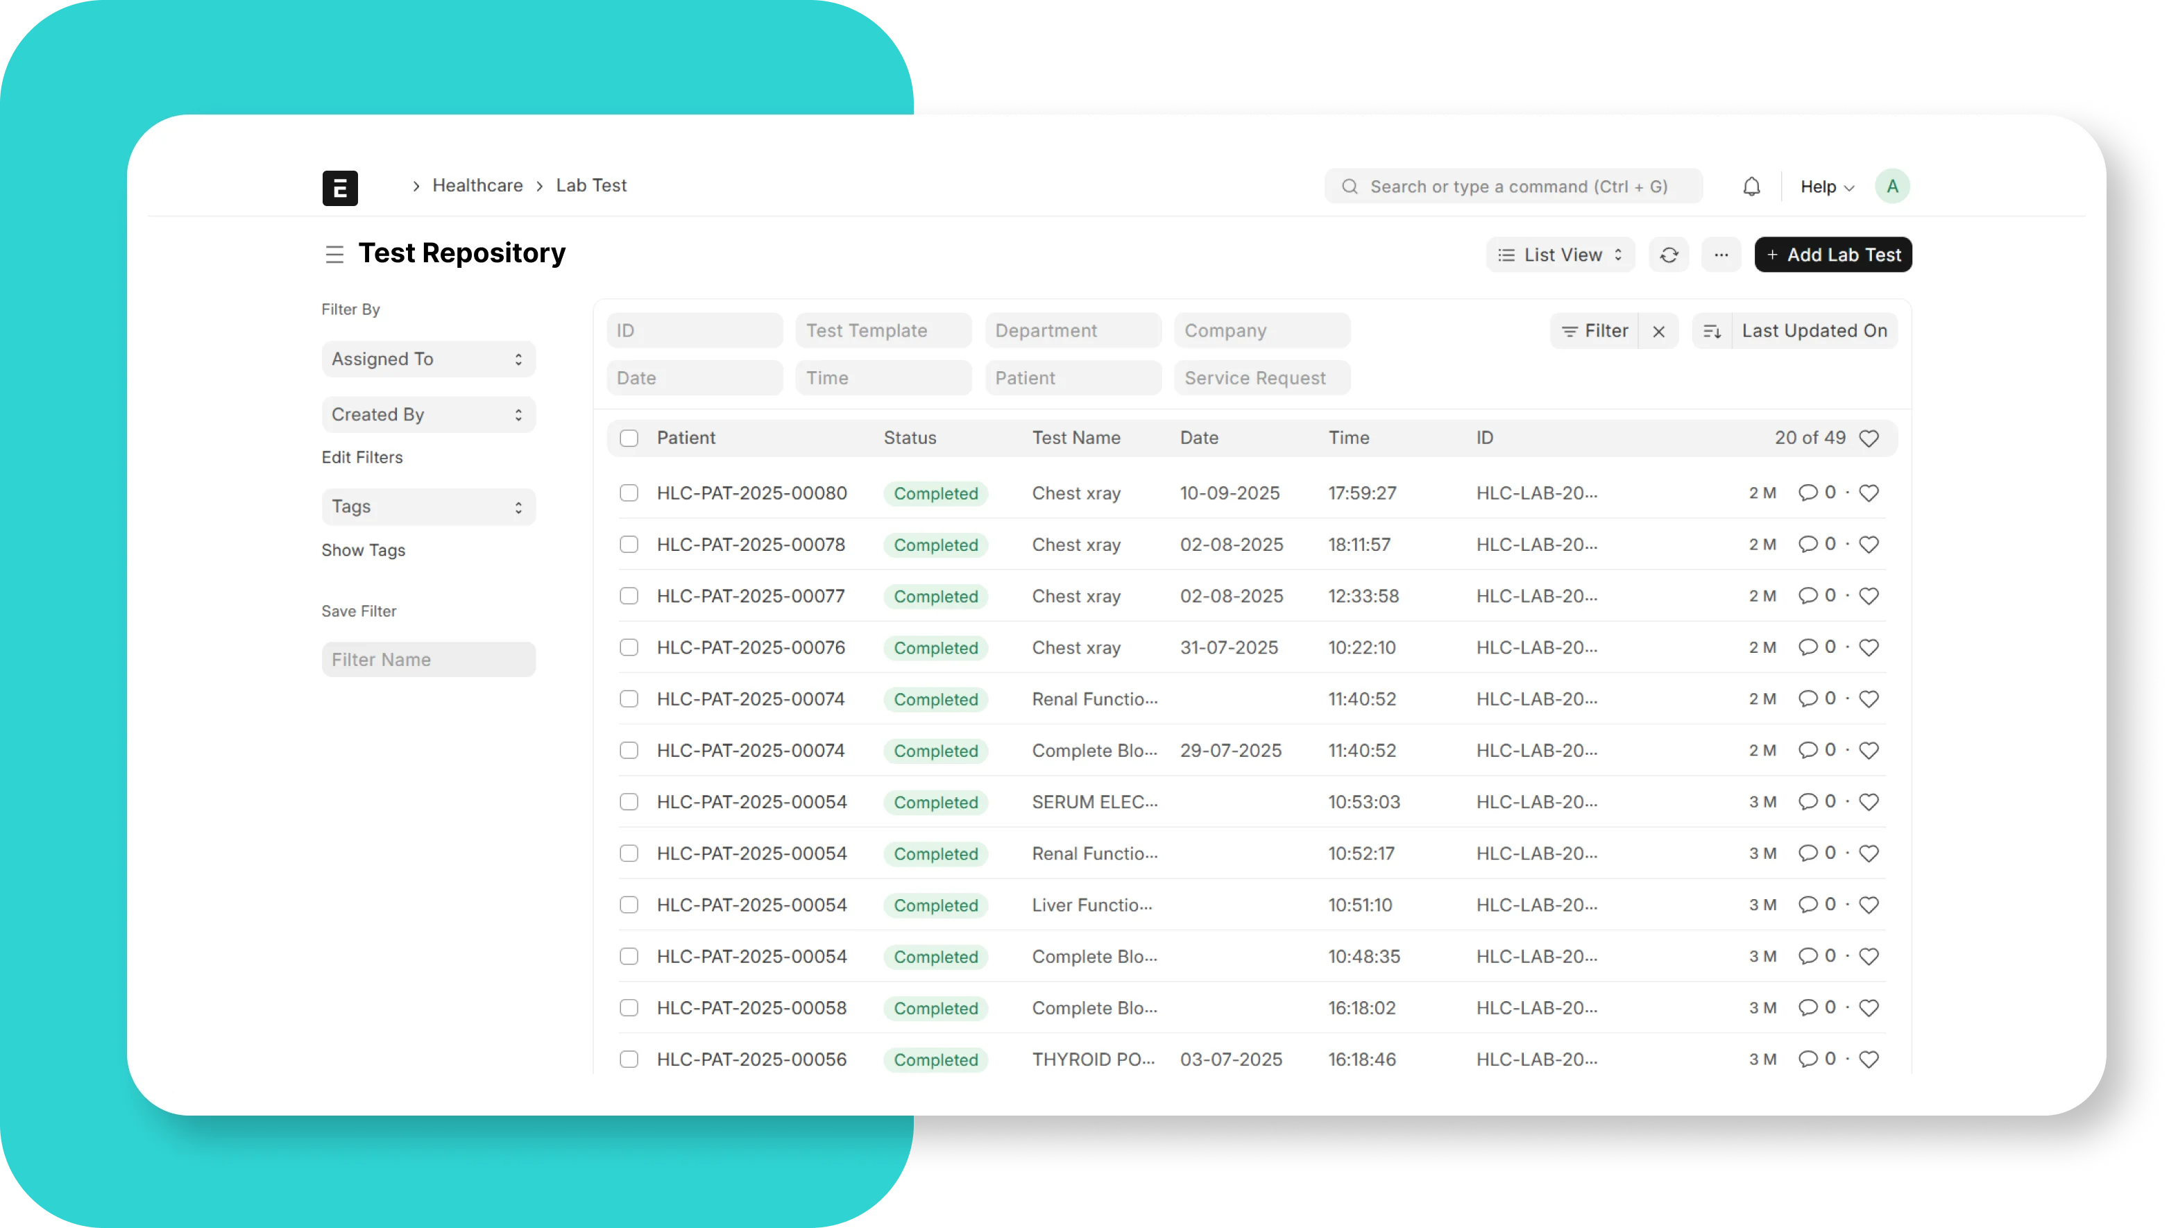Screen dimensions: 2169x1228
Task: Click the notification bell icon
Action: pyautogui.click(x=1751, y=187)
